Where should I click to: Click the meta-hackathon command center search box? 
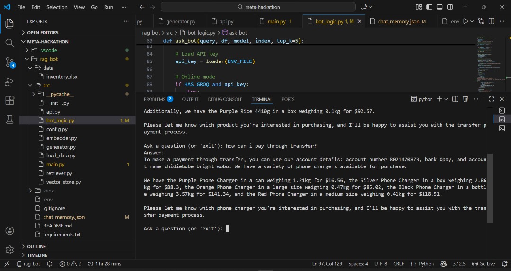point(258,7)
